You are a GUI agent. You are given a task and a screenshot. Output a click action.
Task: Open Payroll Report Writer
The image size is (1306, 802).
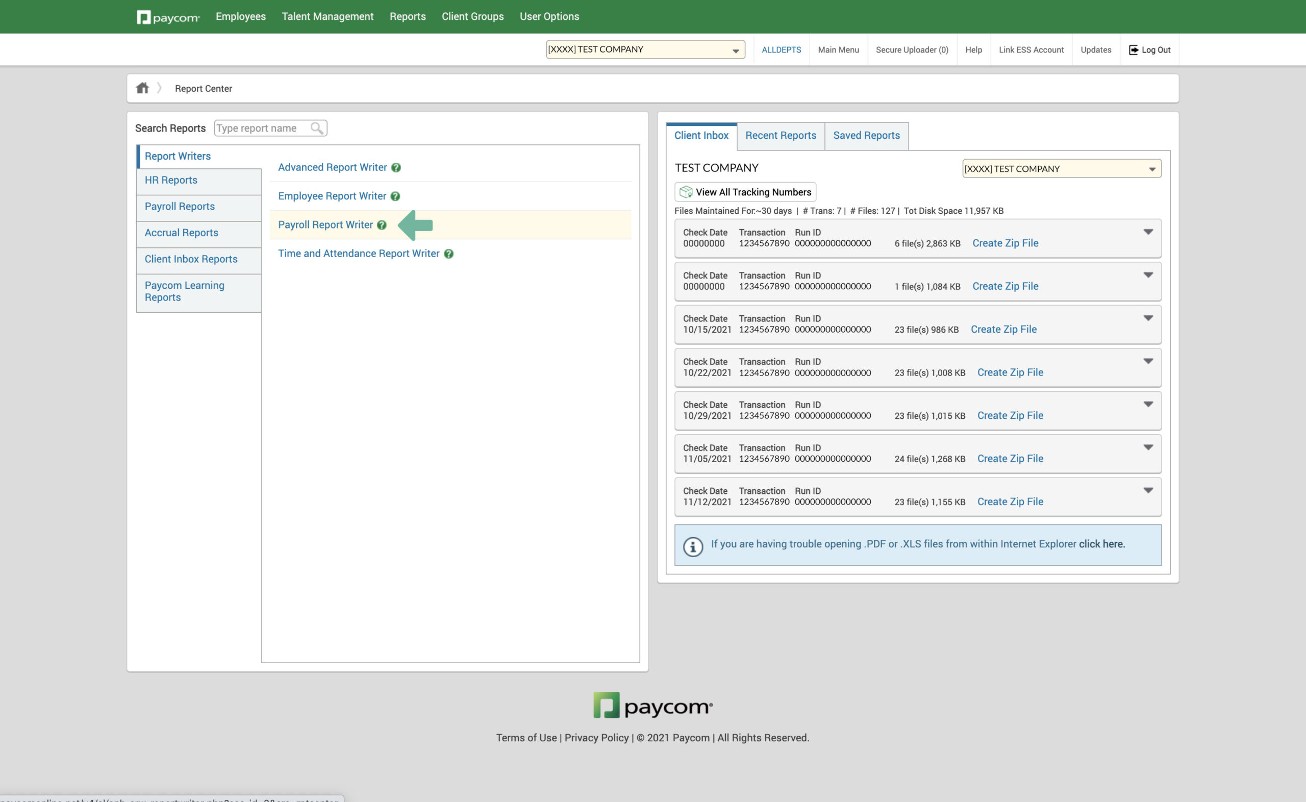coord(325,225)
